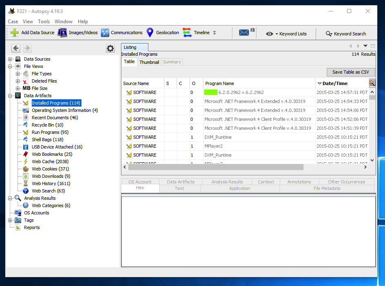Click the Keyword Search magnifier icon
This screenshot has height=286, width=385.
(x=329, y=34)
